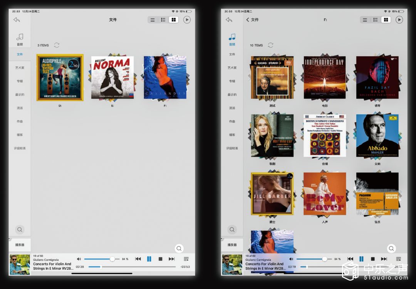Open 人声 Be My Lover folder

click(325, 194)
